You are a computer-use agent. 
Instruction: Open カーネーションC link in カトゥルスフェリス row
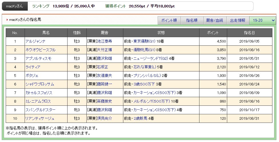click(x=155, y=93)
